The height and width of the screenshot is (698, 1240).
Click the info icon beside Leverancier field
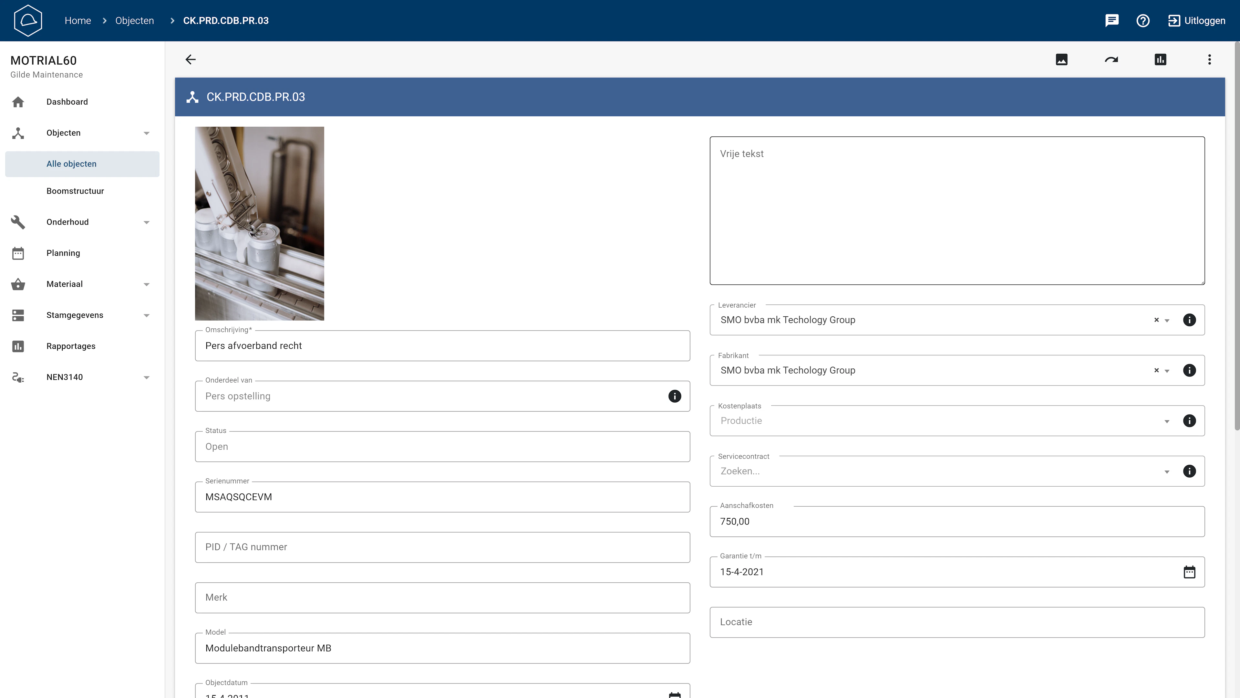pyautogui.click(x=1189, y=319)
